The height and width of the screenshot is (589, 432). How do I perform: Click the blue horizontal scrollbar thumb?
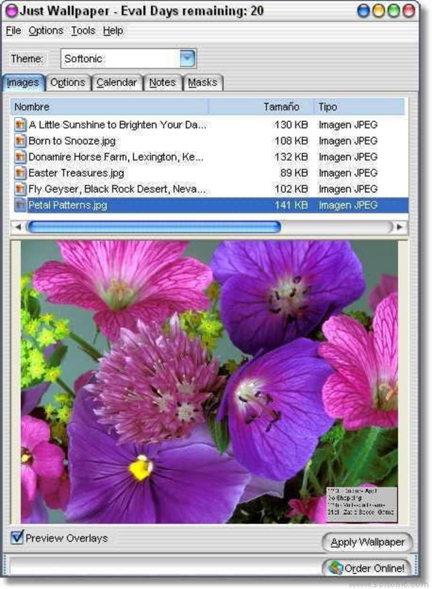(x=154, y=227)
